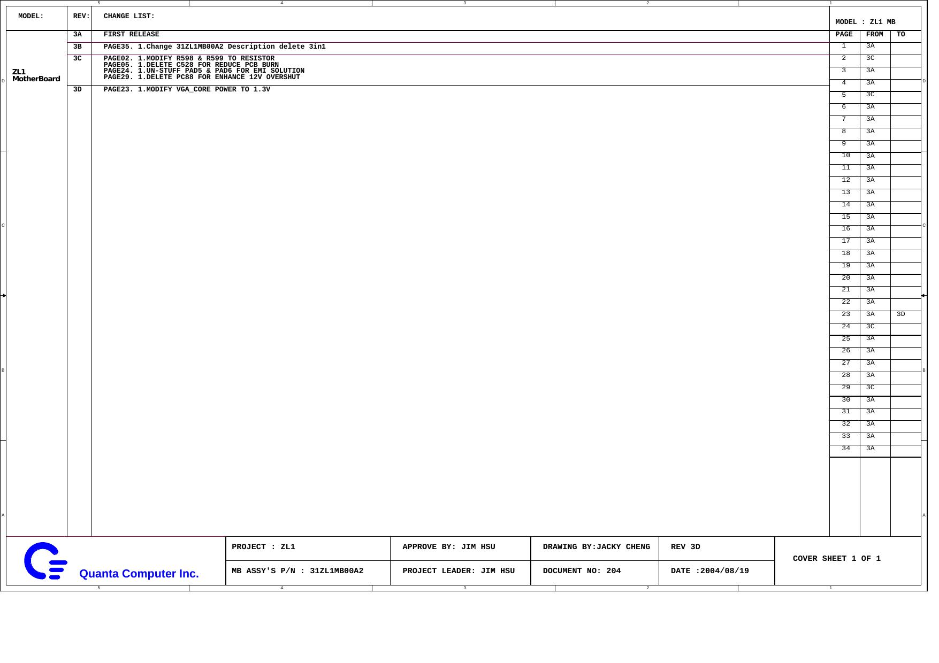Click the 'PAGE' table column header
Screen dimensions: 939x663
pyautogui.click(x=844, y=34)
